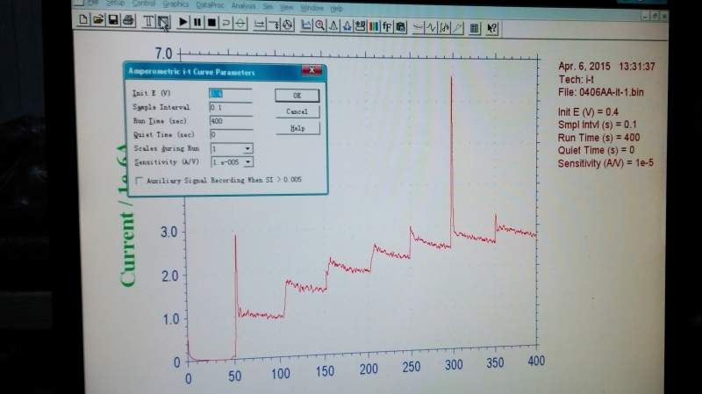This screenshot has width=702, height=394.
Task: Confirm parameters with the OK button
Action: pyautogui.click(x=297, y=96)
